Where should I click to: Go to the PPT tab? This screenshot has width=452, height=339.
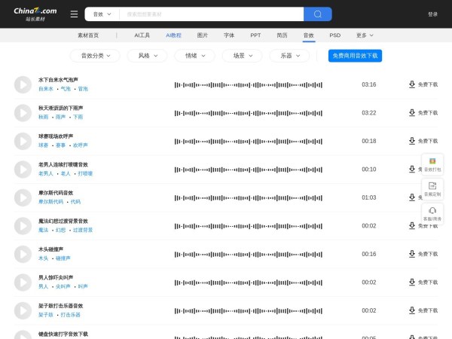click(x=255, y=35)
